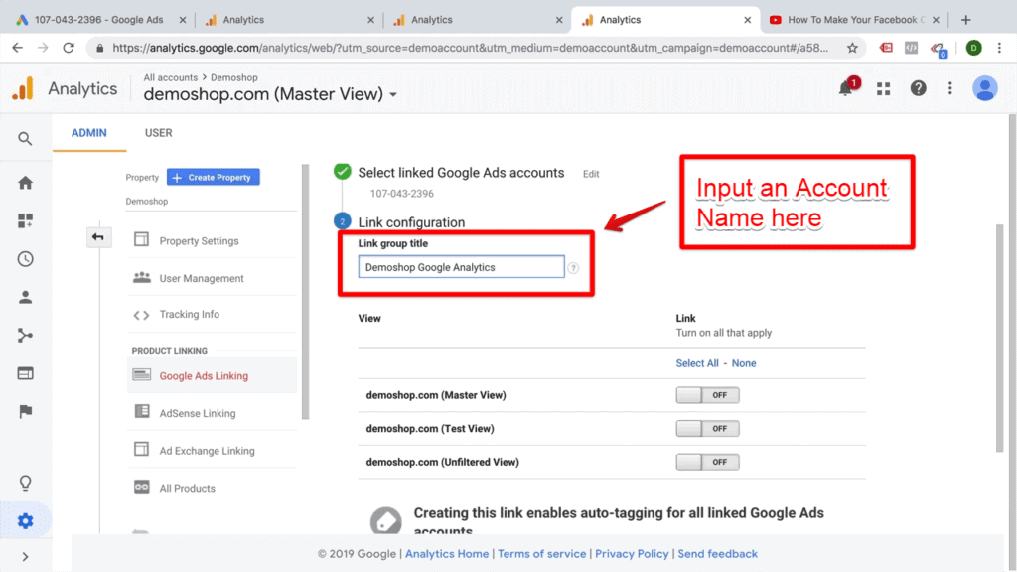Viewport: 1017px width, 572px height.
Task: Open a new browser tab
Action: pos(965,20)
